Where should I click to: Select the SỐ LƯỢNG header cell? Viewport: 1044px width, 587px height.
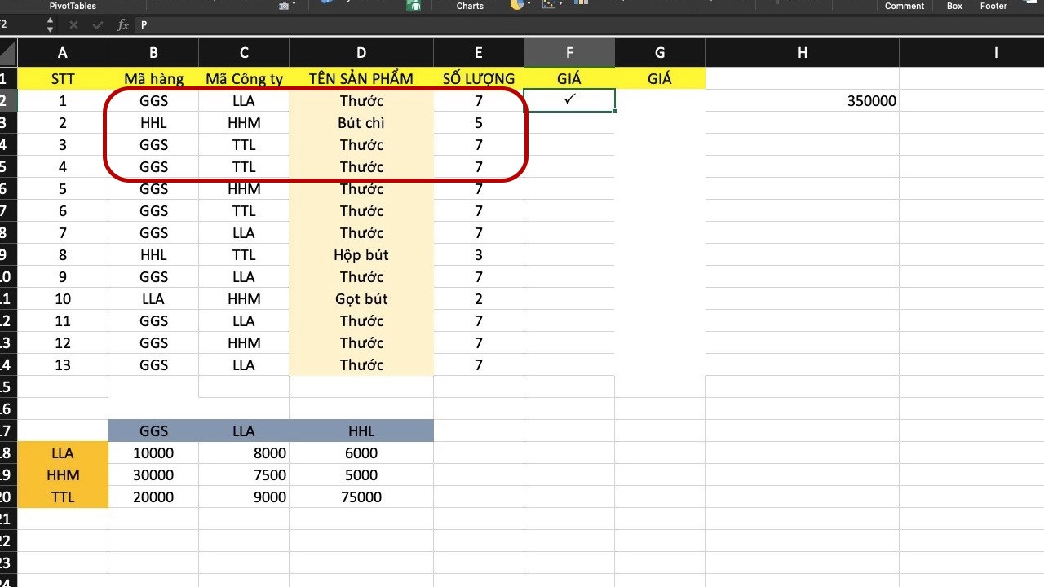[x=479, y=79]
